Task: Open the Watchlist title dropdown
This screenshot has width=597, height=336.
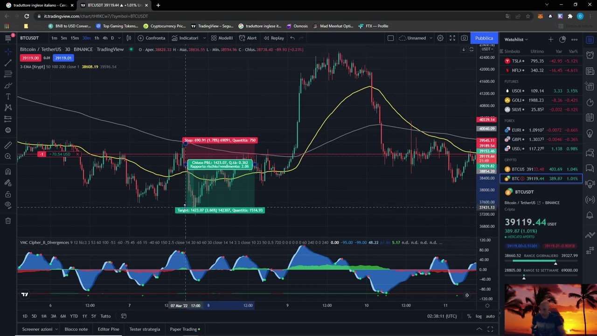Action: tap(516, 39)
